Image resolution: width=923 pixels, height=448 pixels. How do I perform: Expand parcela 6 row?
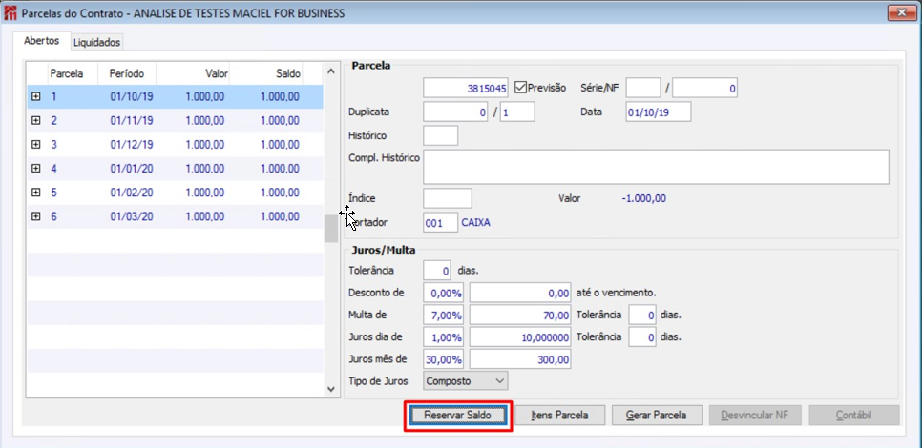point(36,216)
